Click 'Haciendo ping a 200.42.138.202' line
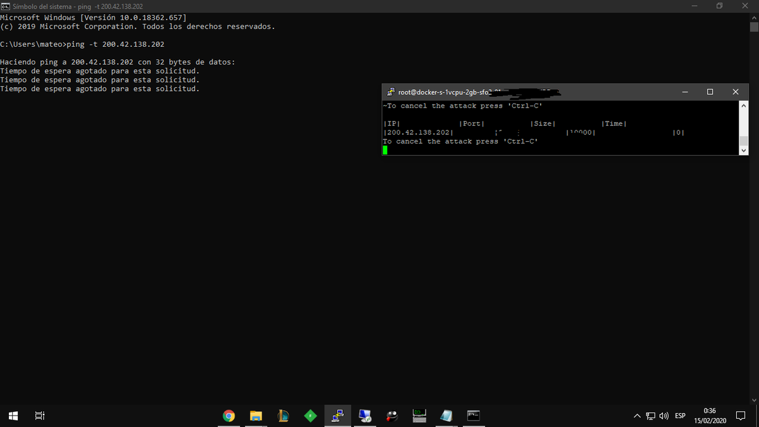Image resolution: width=759 pixels, height=427 pixels. (118, 62)
